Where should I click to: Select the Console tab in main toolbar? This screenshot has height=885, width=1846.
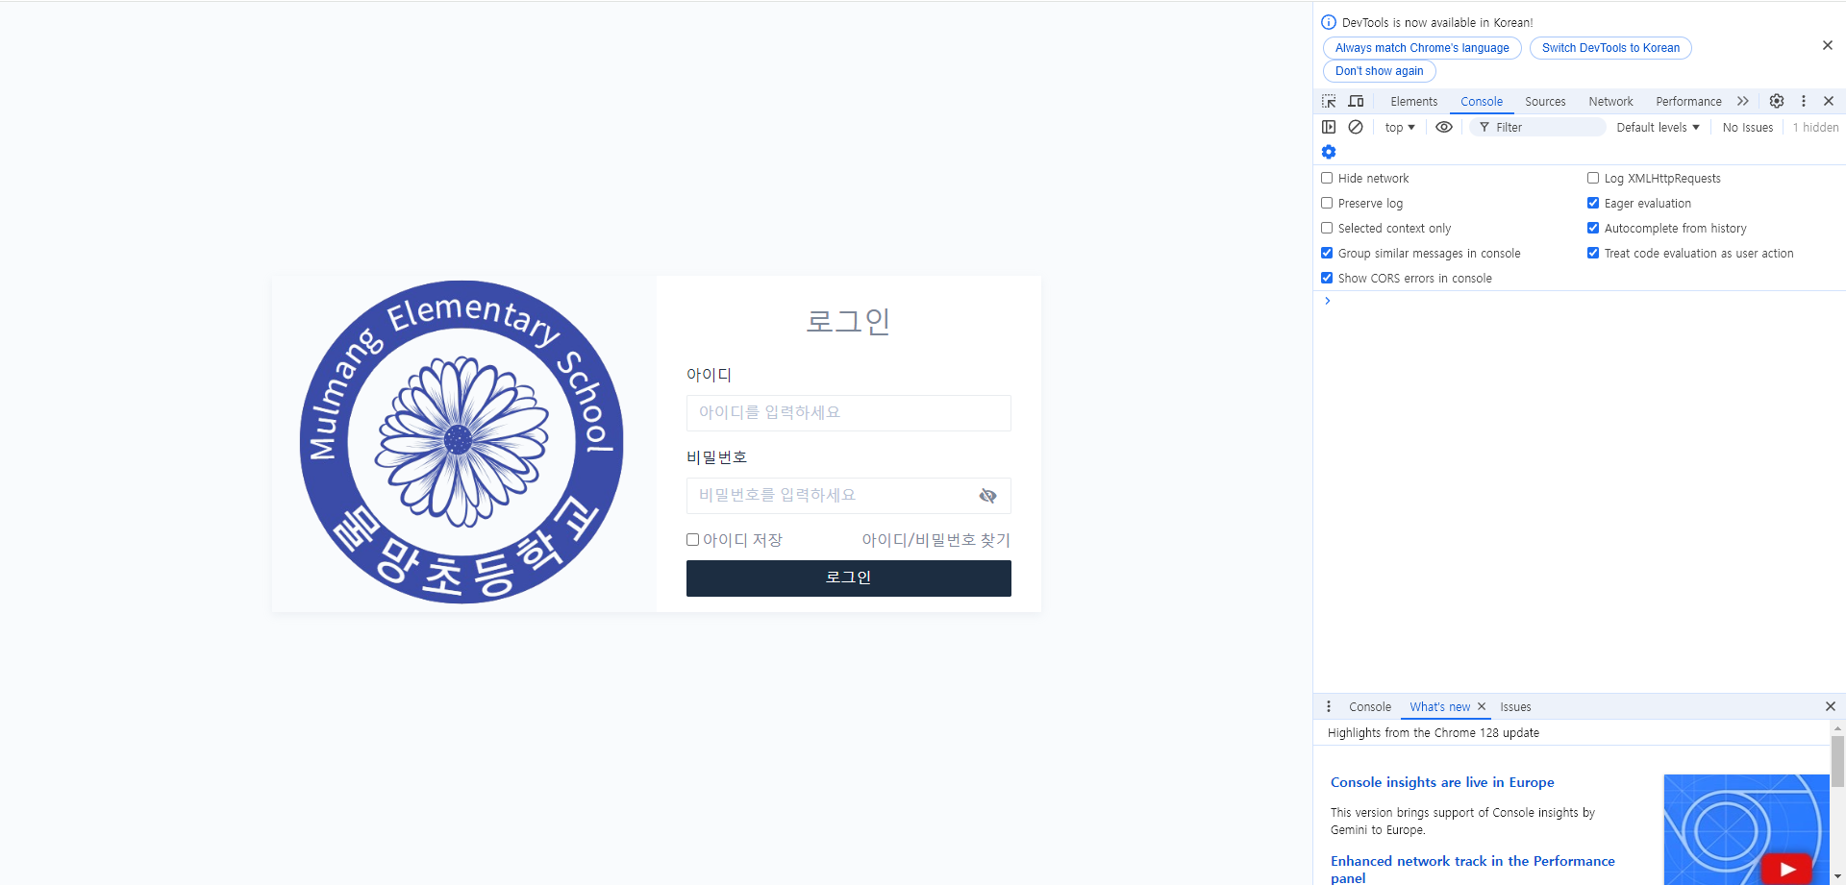[1482, 101]
